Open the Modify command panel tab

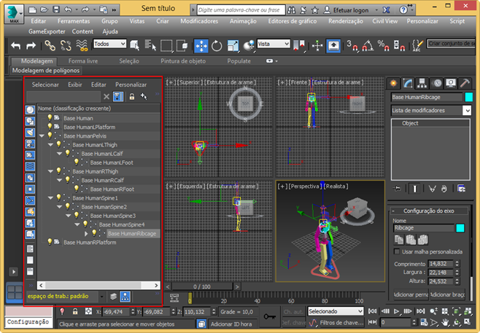coord(408,83)
